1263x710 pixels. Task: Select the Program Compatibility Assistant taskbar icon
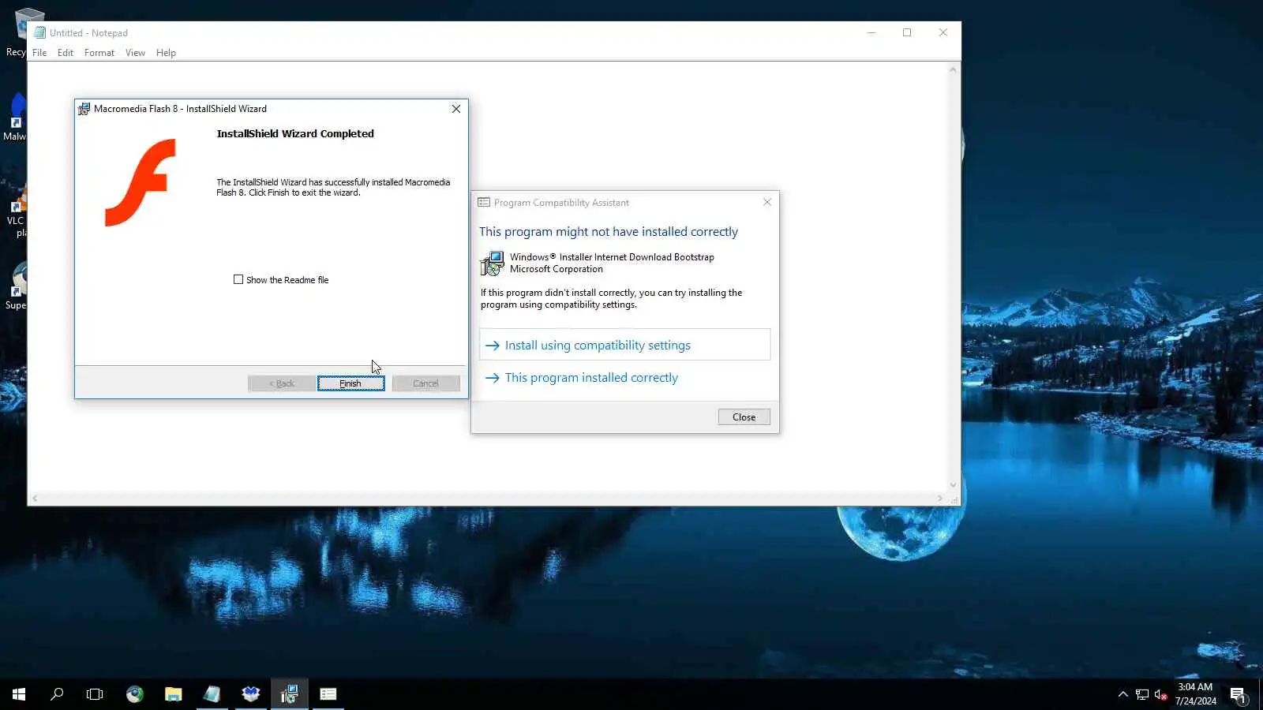(x=328, y=694)
